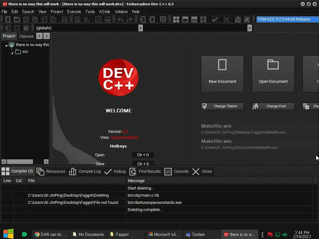Click the Find magnifier toolbar icon
This screenshot has height=239, width=319.
point(78,20)
